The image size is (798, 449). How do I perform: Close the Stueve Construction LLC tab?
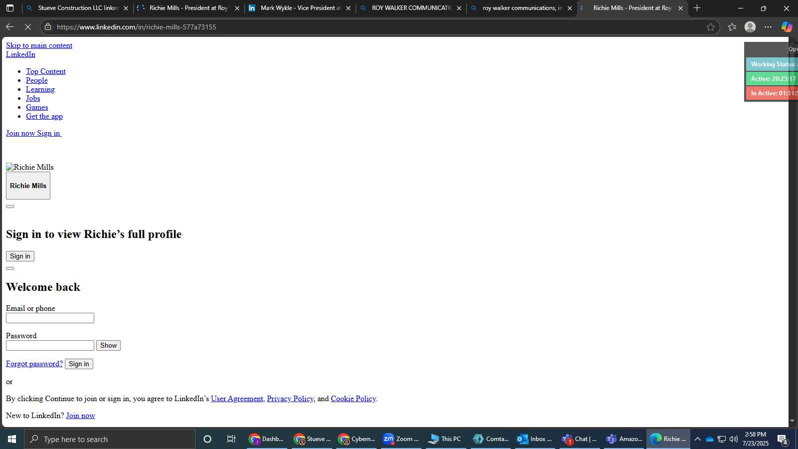[126, 8]
